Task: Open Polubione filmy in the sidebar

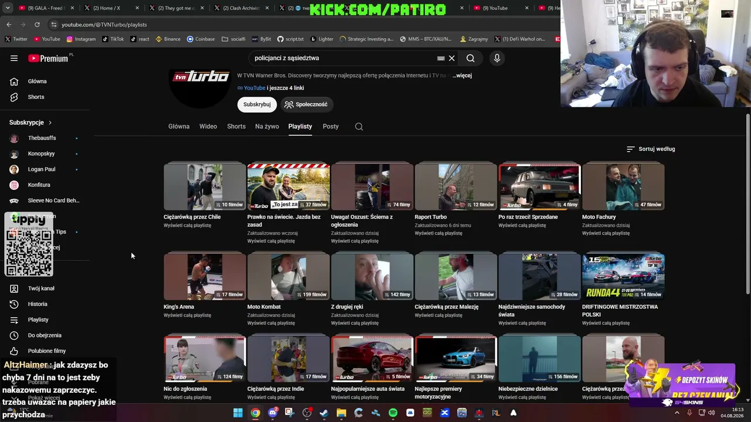Action: pyautogui.click(x=45, y=351)
